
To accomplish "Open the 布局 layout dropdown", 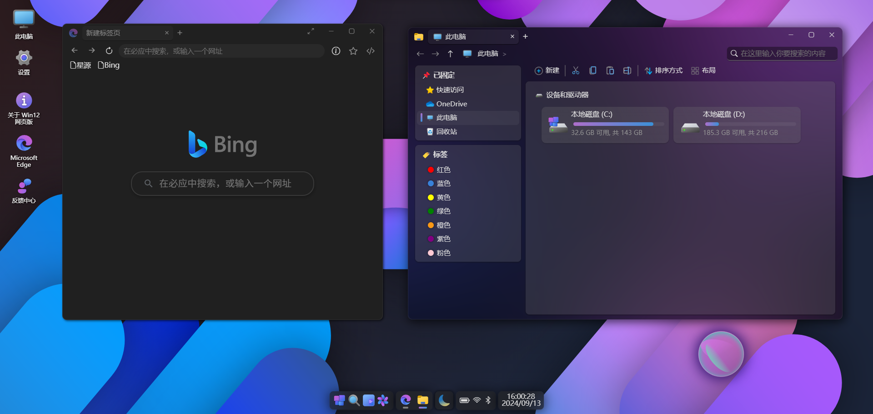I will [703, 70].
